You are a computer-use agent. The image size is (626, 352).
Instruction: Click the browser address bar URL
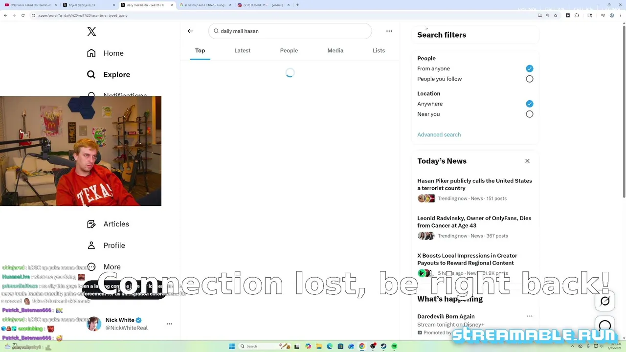(x=83, y=15)
